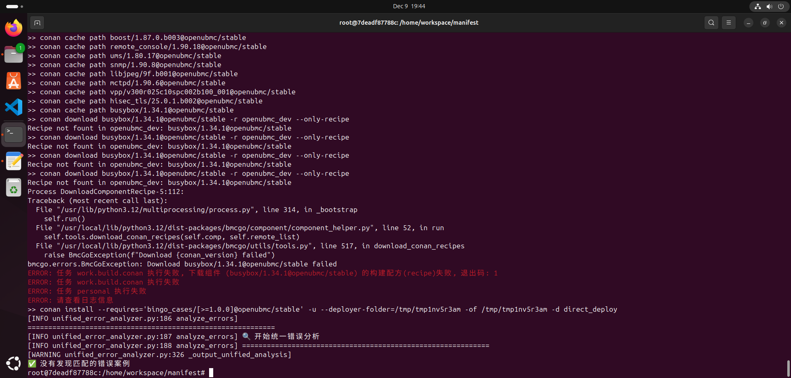Click the terminal search icon
791x378 pixels.
pyautogui.click(x=711, y=23)
